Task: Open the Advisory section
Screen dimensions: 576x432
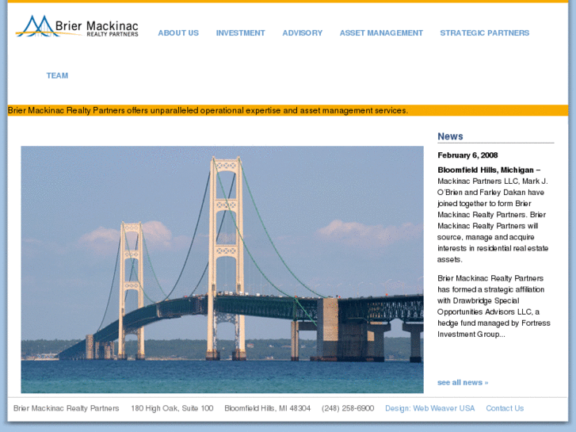Action: (x=303, y=33)
